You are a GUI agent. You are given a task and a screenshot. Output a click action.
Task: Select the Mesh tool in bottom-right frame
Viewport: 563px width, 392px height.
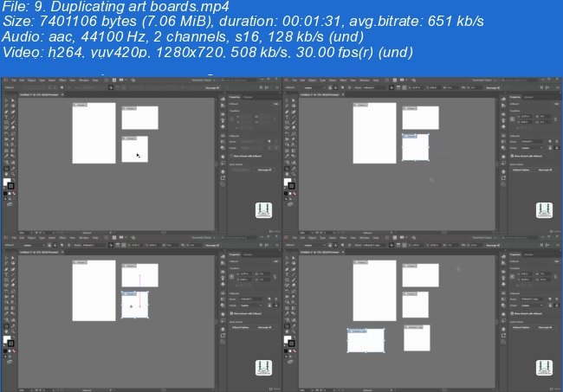[x=287, y=308]
